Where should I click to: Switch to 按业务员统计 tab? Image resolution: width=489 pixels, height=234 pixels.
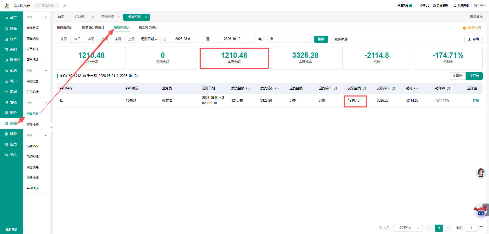click(148, 27)
